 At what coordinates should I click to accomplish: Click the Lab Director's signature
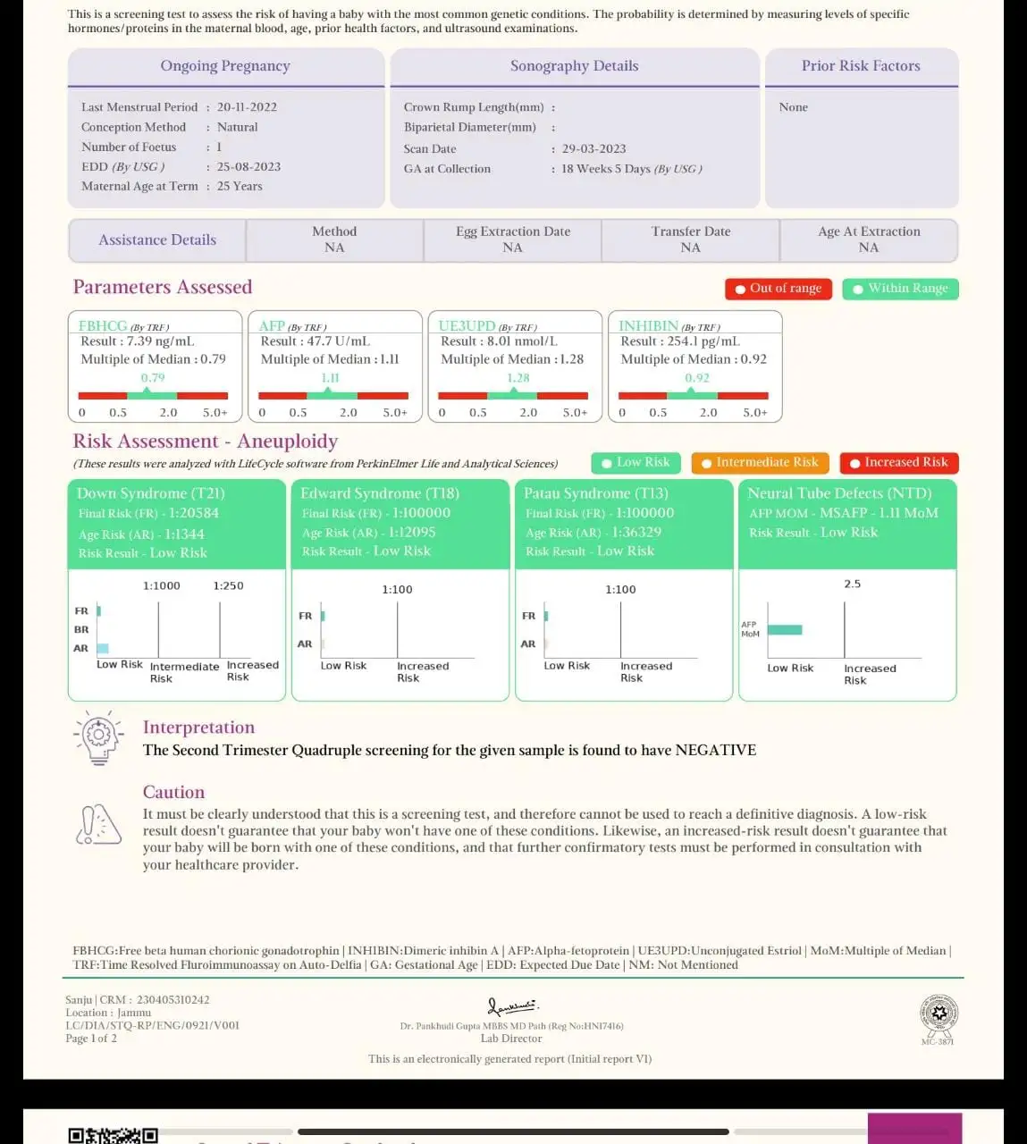(511, 1007)
